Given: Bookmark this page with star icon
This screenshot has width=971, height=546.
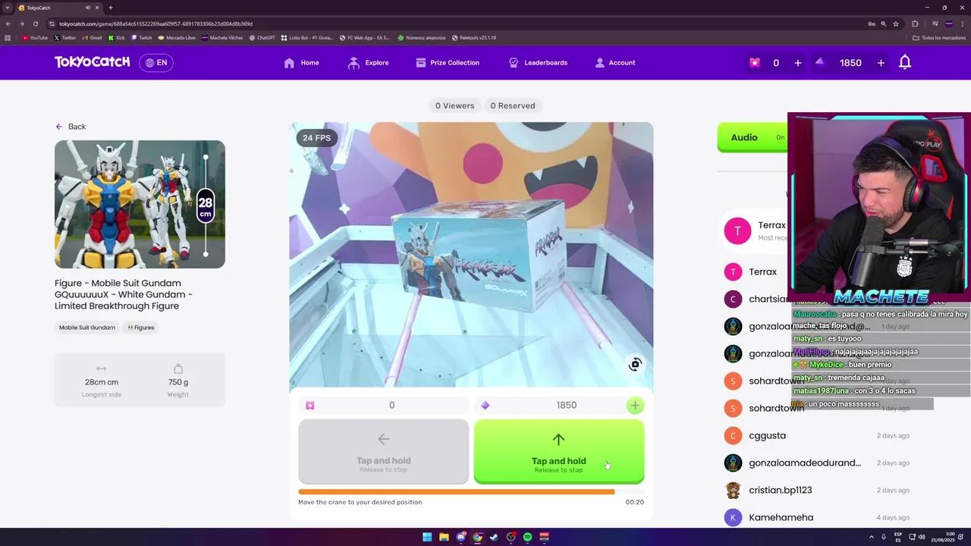Looking at the screenshot, I should (895, 24).
